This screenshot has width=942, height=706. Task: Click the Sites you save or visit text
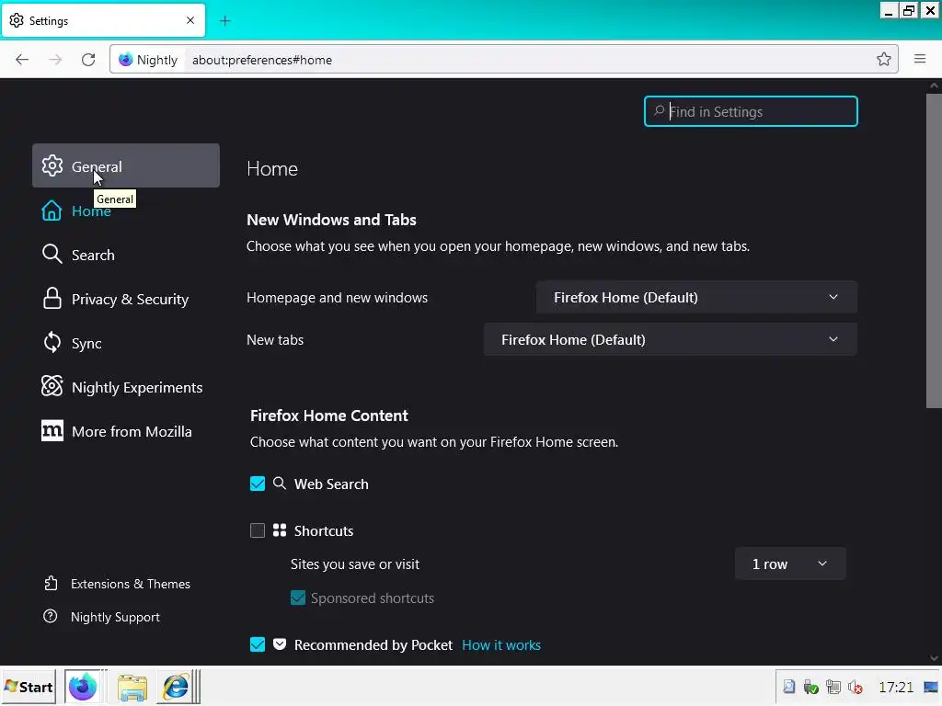(355, 564)
